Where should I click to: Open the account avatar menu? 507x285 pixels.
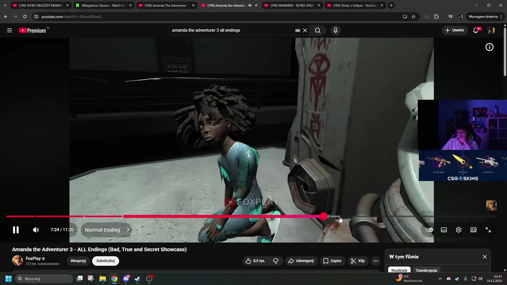(x=491, y=30)
